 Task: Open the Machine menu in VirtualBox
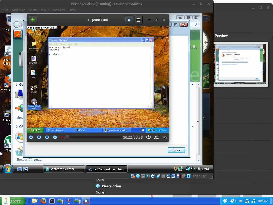pos(19,10)
